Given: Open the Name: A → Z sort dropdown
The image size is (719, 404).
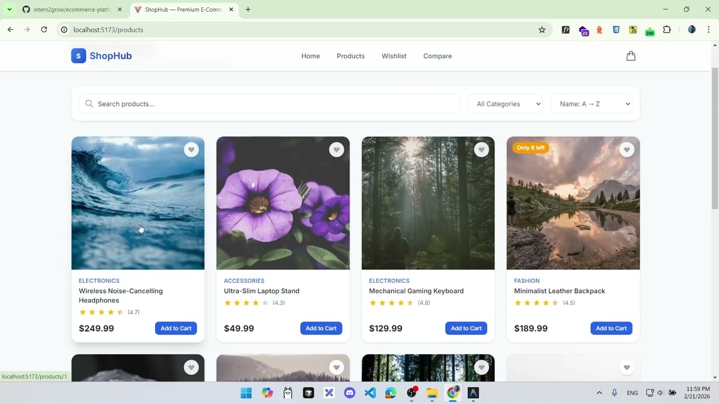Looking at the screenshot, I should [591, 104].
